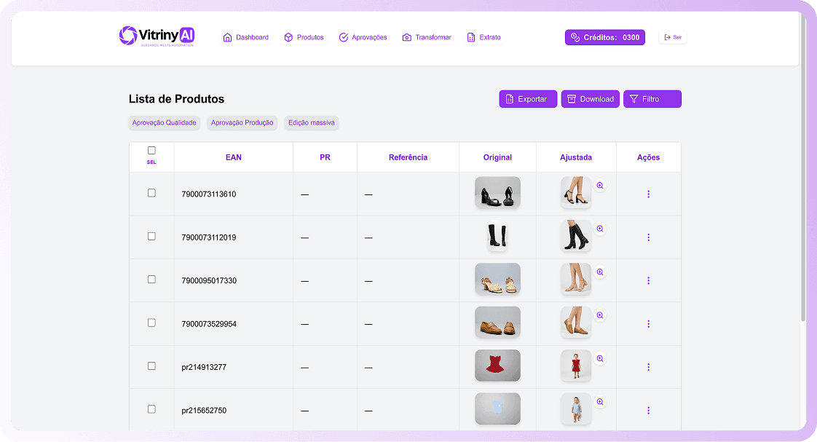Click the Créditos: 0300 button
The height and width of the screenshot is (442, 817).
[x=605, y=38]
